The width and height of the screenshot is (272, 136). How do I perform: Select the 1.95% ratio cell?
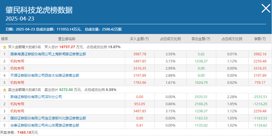coord(232,104)
